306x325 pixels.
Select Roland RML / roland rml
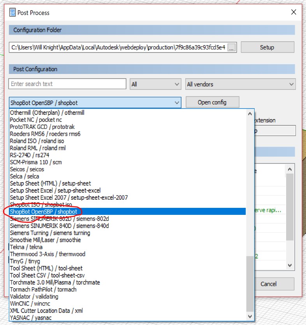128,148
